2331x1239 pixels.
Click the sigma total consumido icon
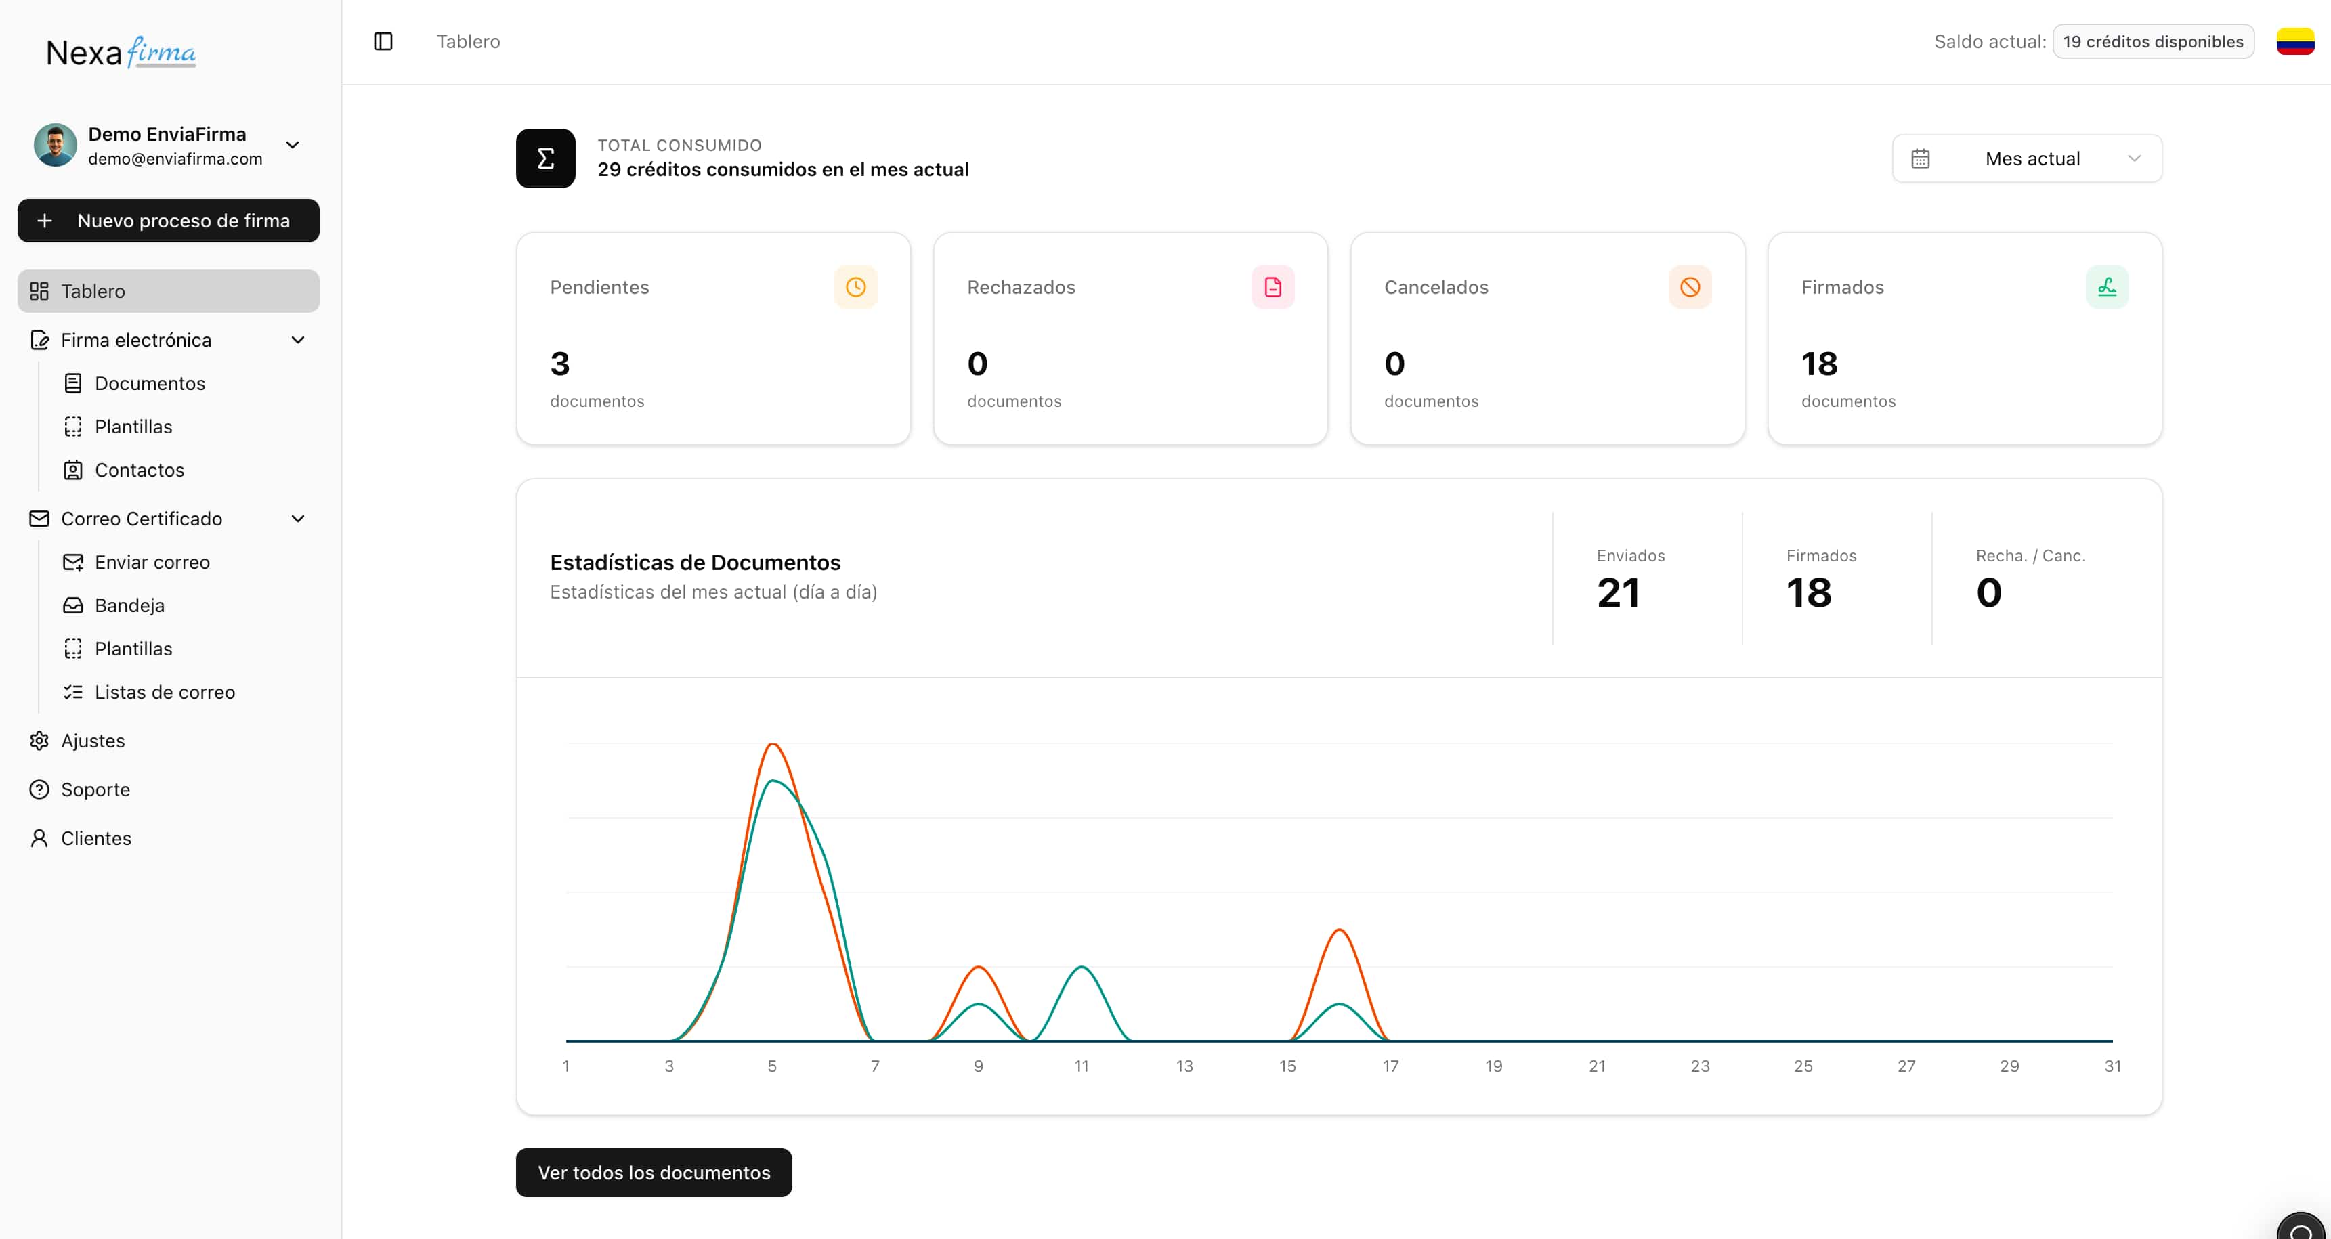(544, 158)
